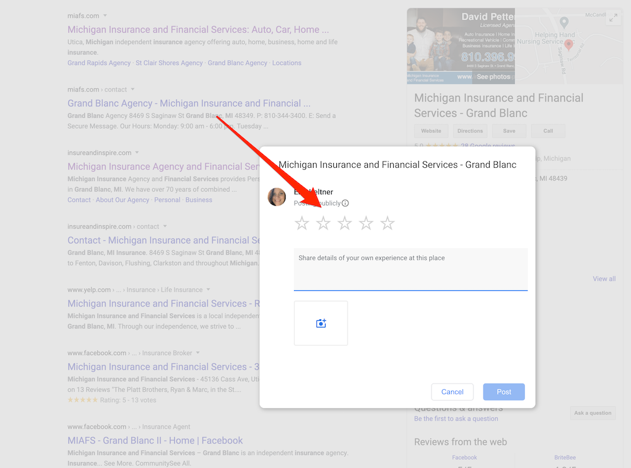Open dropdown arrow next to miafs.com

(x=105, y=16)
